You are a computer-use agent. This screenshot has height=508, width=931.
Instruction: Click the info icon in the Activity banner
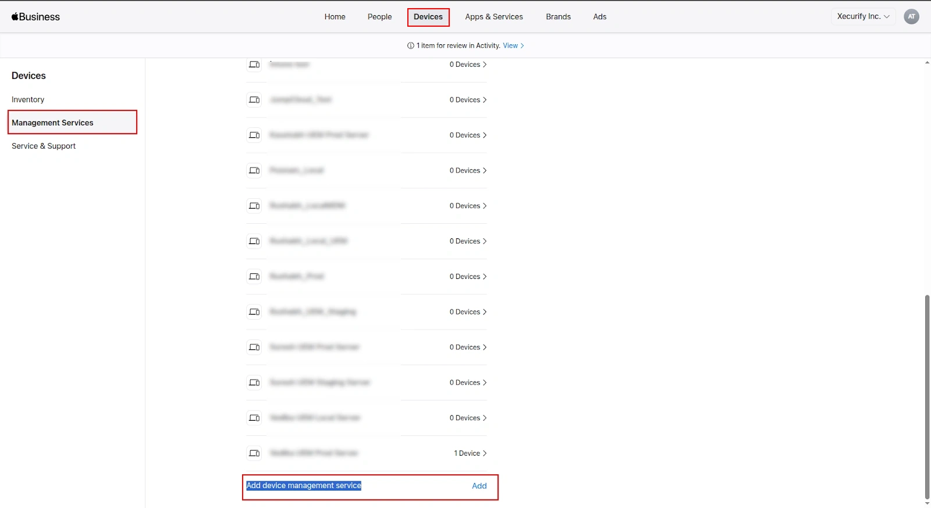411,45
